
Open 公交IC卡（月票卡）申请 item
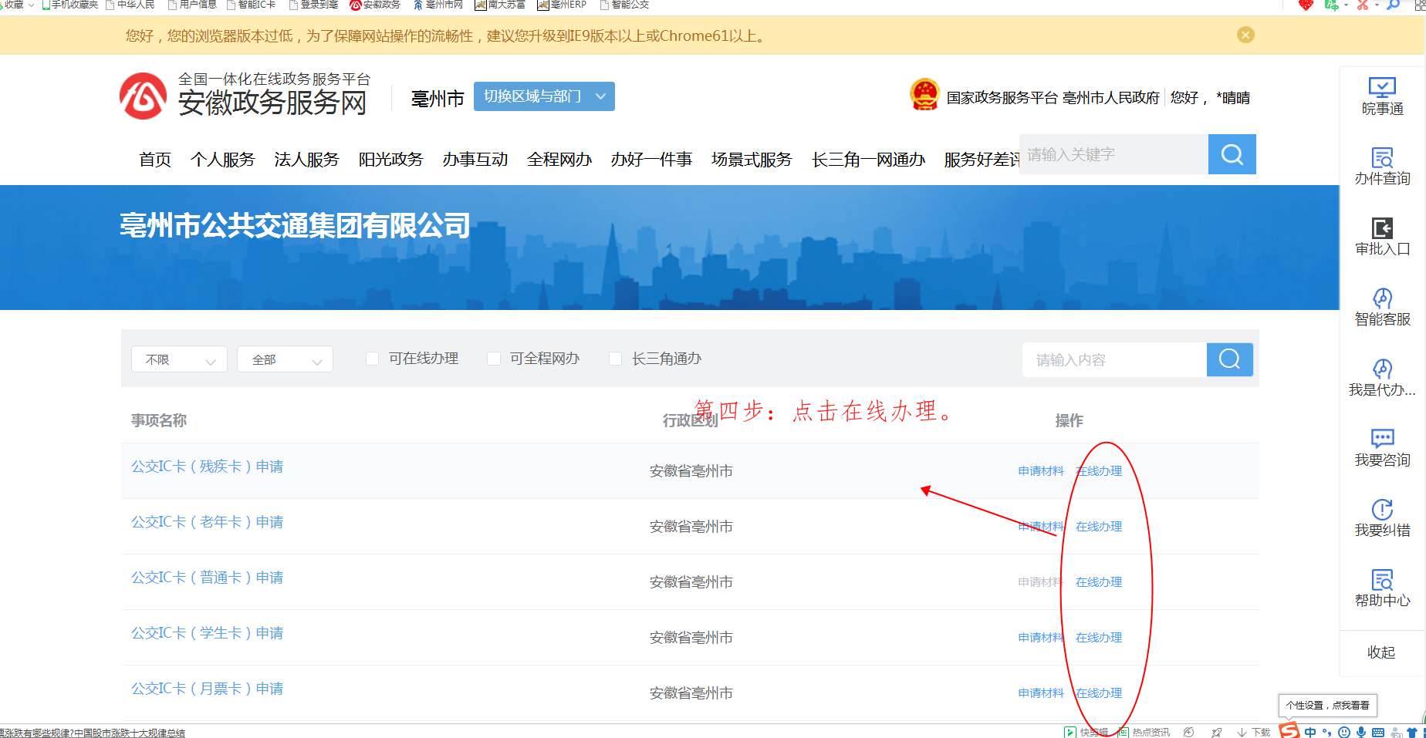[207, 689]
